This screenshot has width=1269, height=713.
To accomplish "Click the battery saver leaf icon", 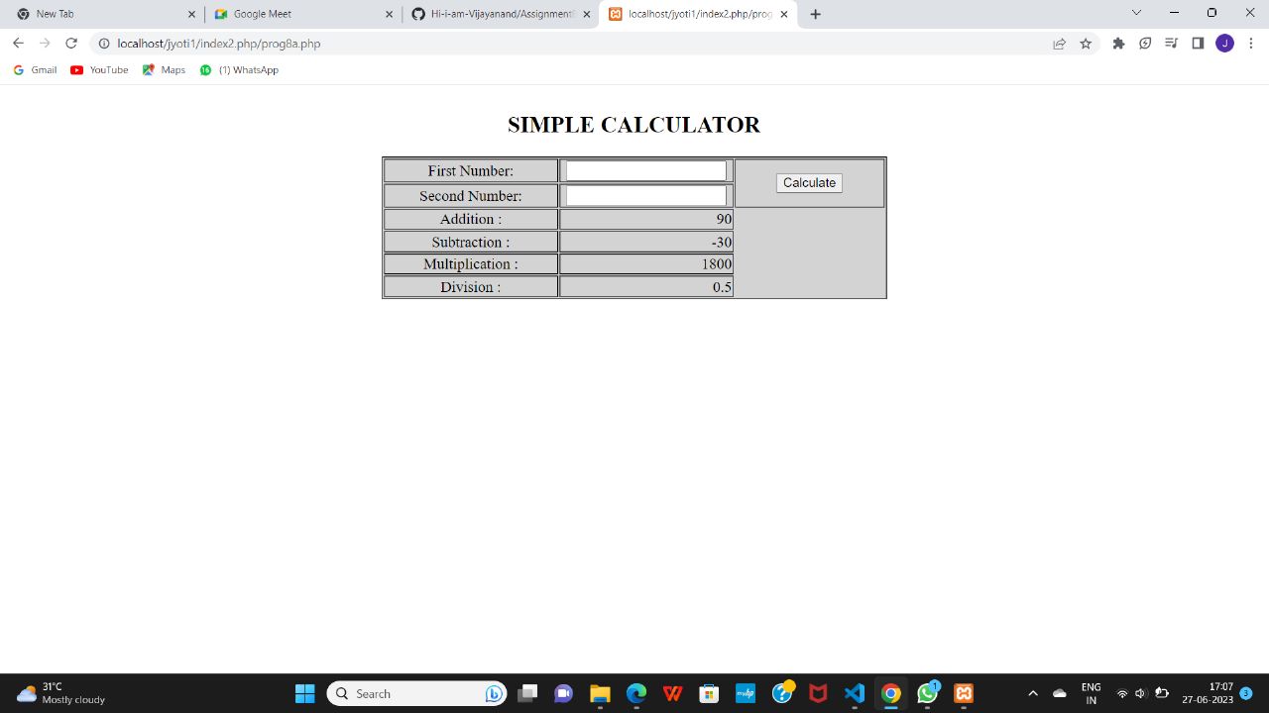I will coord(1145,44).
